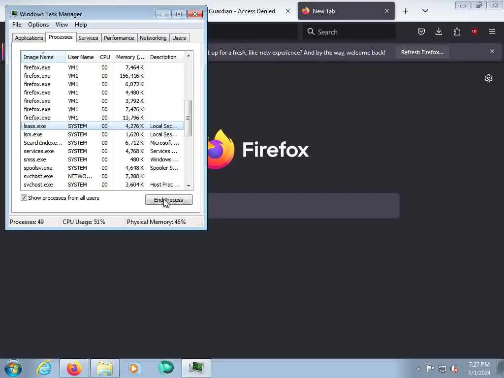The height and width of the screenshot is (378, 504).
Task: Select the SearchIndexe... process row
Action: [x=102, y=143]
